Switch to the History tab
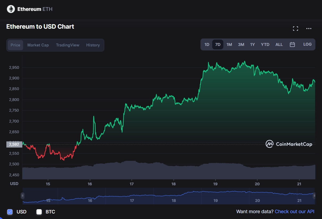The width and height of the screenshot is (322, 219). point(93,45)
